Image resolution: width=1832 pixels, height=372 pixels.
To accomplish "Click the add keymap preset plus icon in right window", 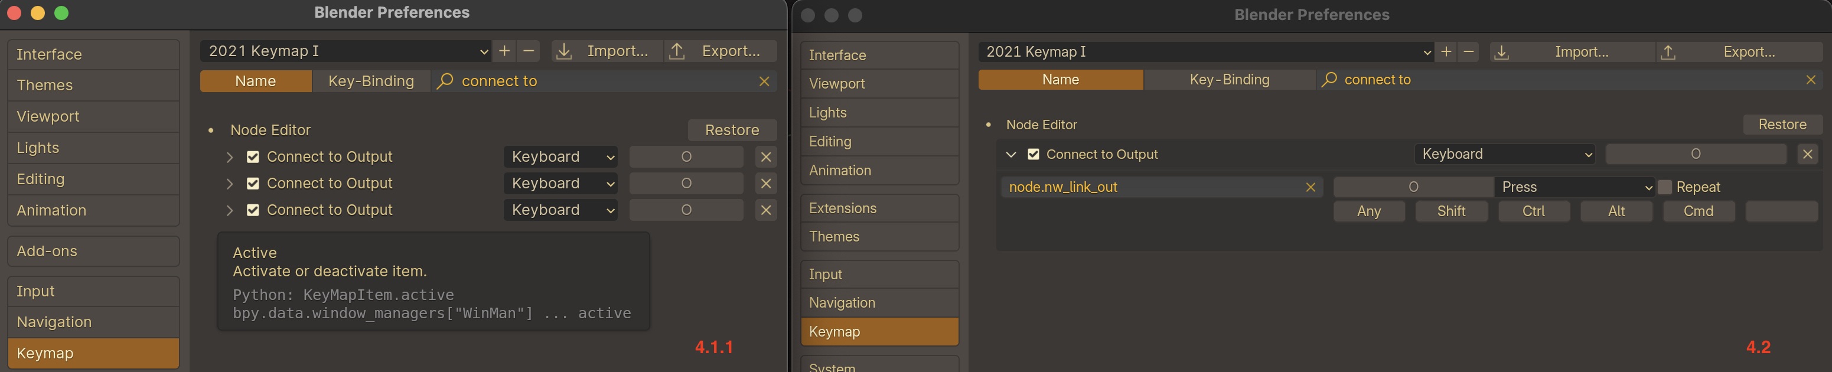I will (x=1446, y=52).
